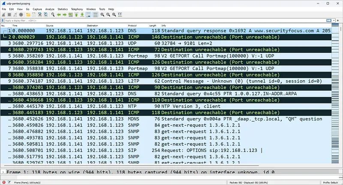The image size is (343, 185).
Task: Select DNS PTR 1.0.0.127.IN-ADDR.ARPA query row
Action: (x=166, y=94)
